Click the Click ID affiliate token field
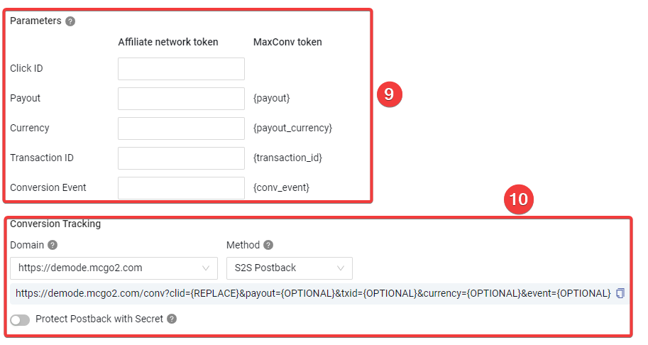648x345 pixels. tap(181, 69)
